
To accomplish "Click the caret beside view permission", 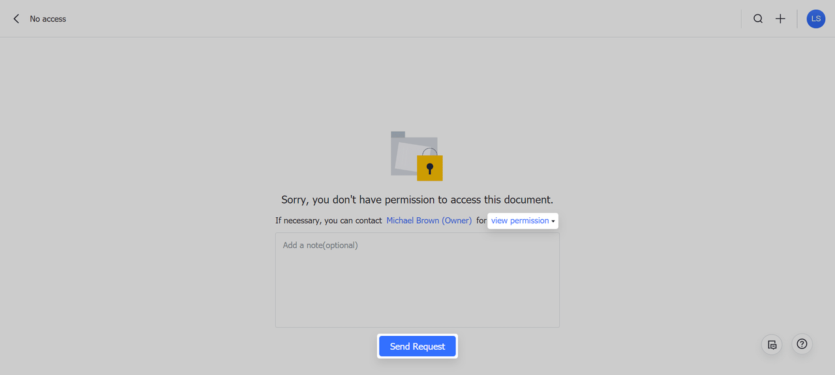I will (x=553, y=222).
